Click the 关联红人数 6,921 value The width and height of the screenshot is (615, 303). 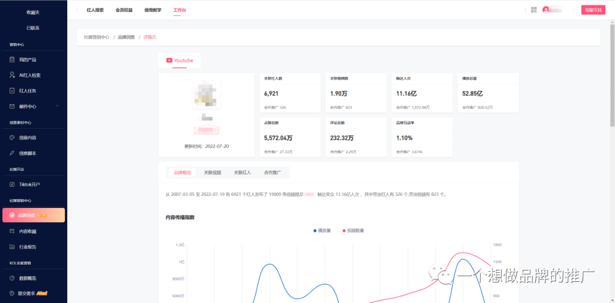point(271,94)
